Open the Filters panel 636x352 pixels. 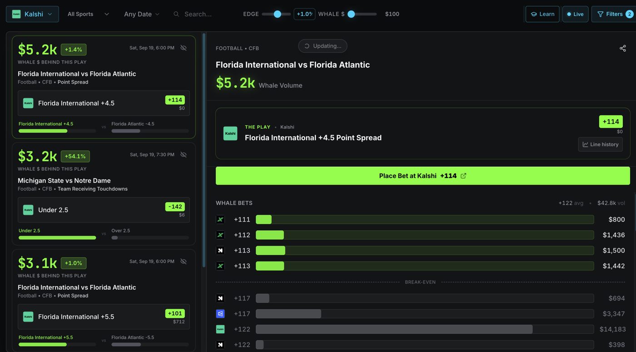pyautogui.click(x=615, y=14)
